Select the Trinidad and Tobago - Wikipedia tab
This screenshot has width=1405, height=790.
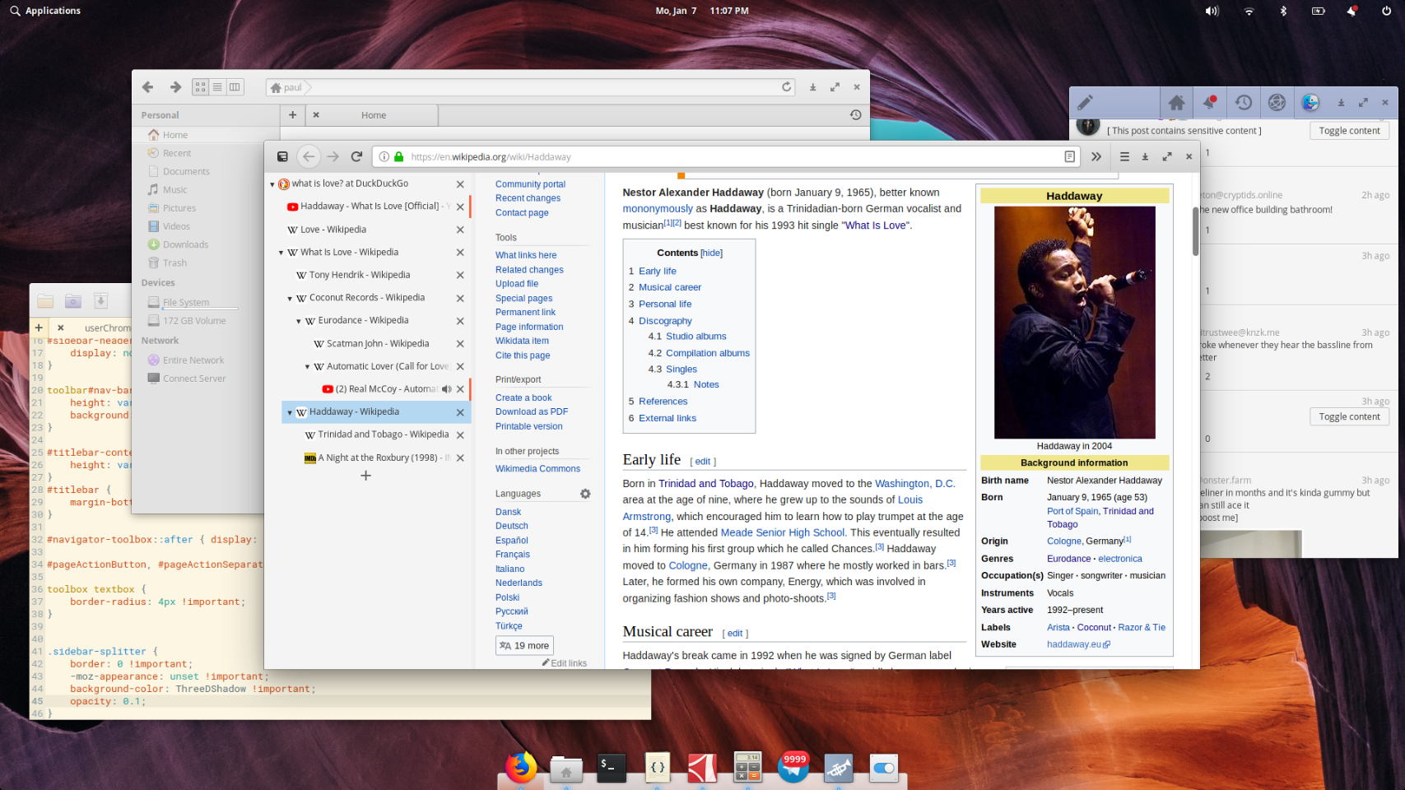(383, 434)
